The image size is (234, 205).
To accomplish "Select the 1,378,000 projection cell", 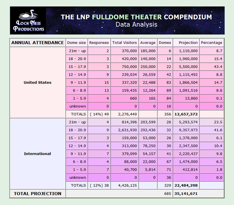I will [186, 138].
